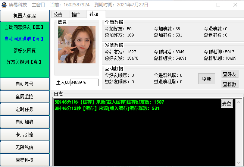Viewport: 244px width, 167px height.
Task: Minimize the 唐易科技 main window
Action: click(201, 5)
